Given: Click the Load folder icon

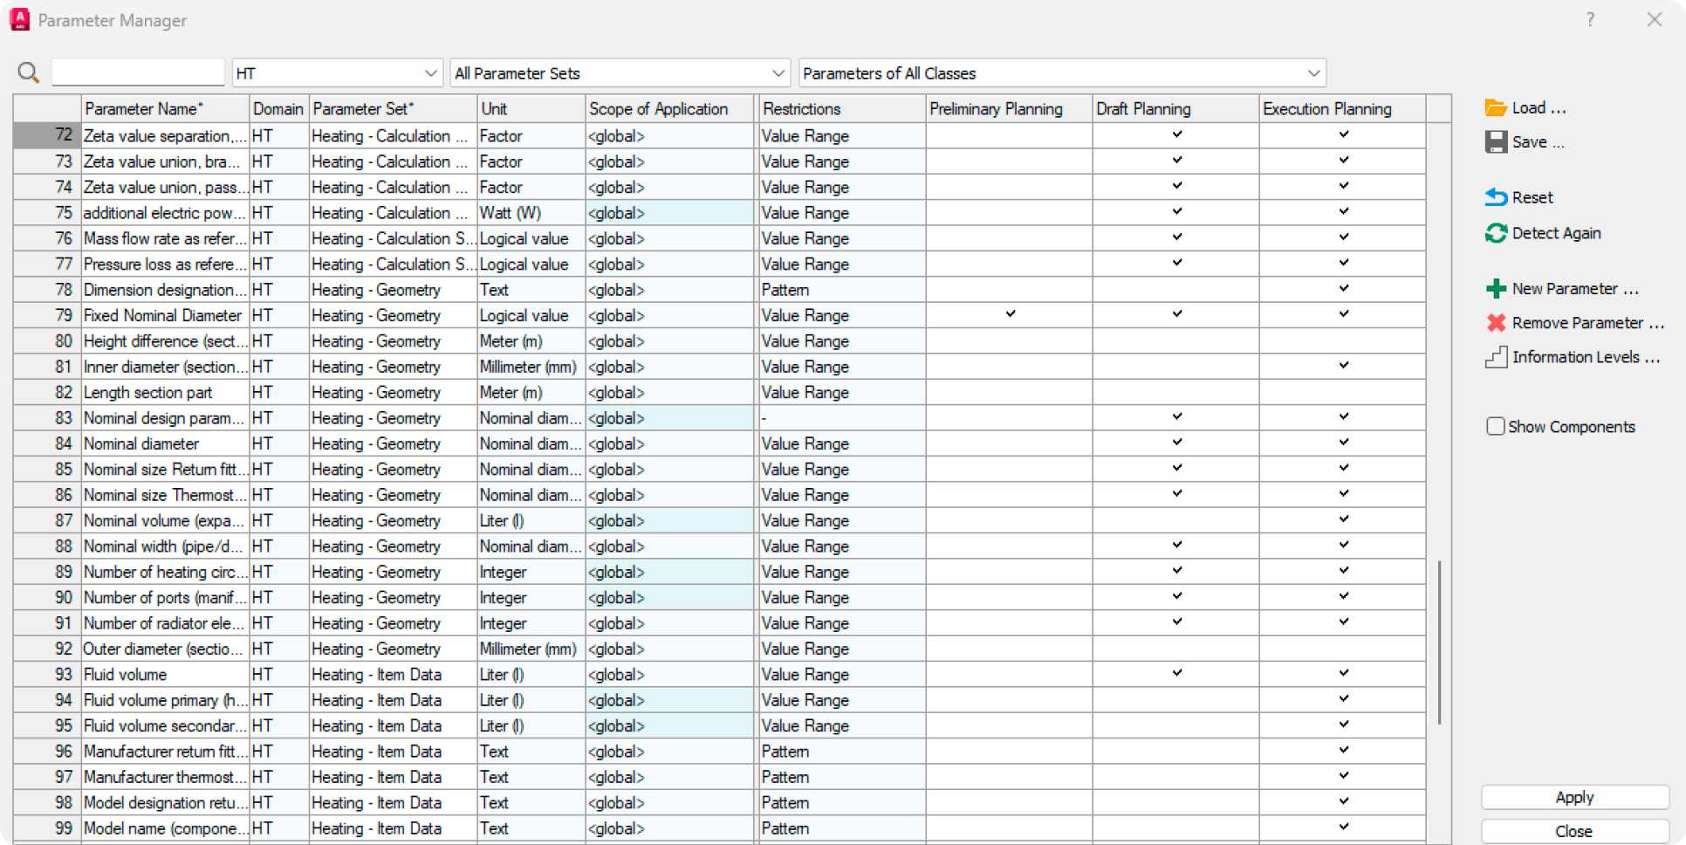Looking at the screenshot, I should pyautogui.click(x=1496, y=108).
